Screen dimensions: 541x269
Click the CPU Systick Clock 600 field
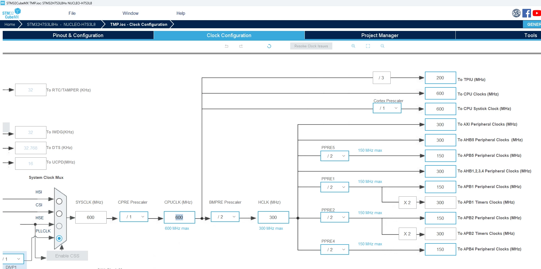pyautogui.click(x=440, y=109)
